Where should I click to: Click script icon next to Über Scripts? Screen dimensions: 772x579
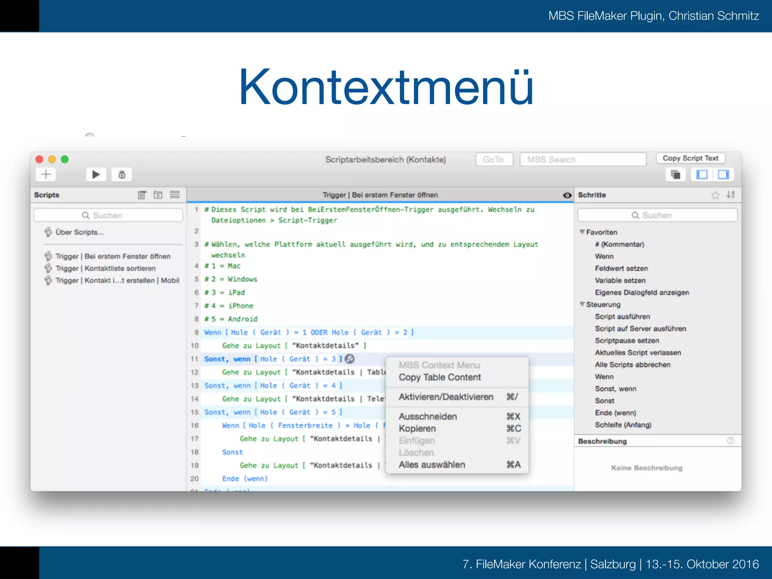(x=48, y=232)
